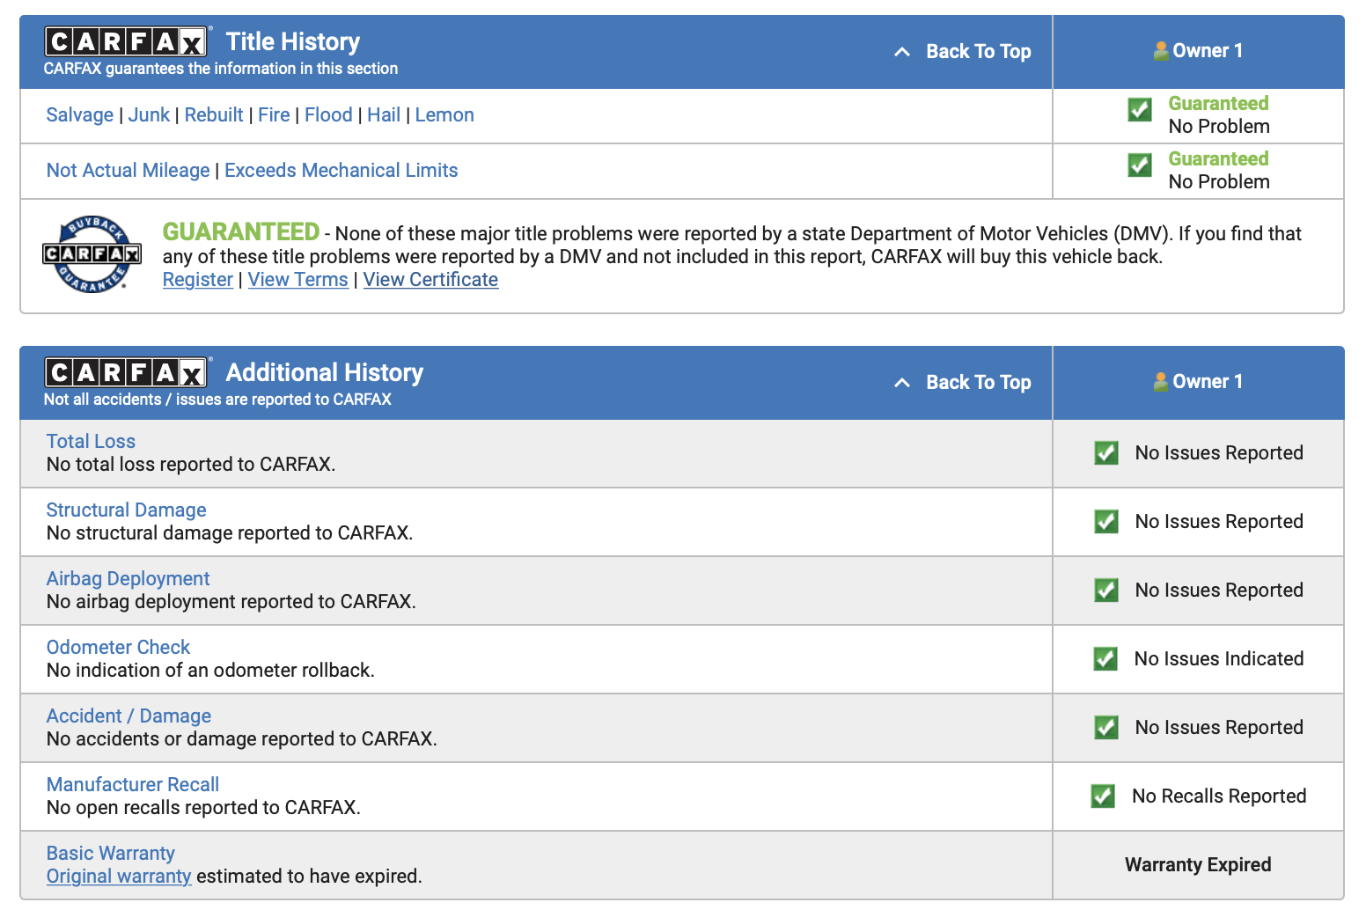Click the Register guarantee link
This screenshot has height=910, width=1366.
pos(198,279)
